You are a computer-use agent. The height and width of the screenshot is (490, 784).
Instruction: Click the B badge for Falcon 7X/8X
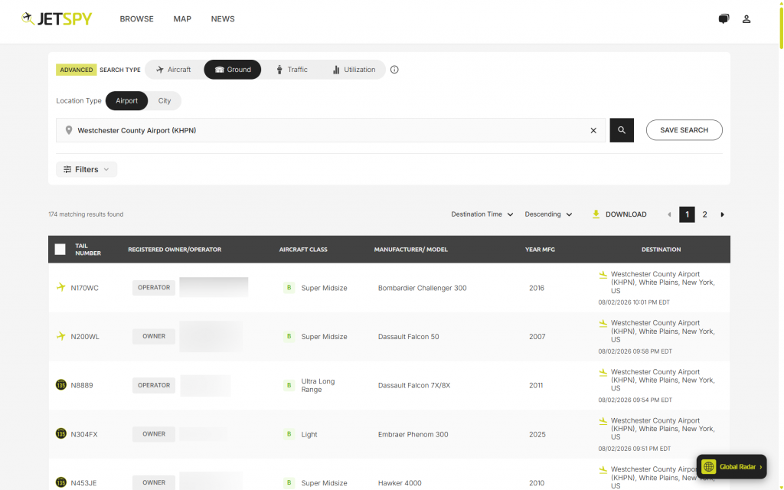point(289,385)
